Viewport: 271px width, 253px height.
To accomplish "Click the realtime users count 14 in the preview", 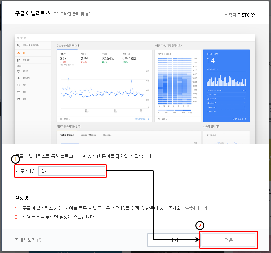I will [x=211, y=61].
